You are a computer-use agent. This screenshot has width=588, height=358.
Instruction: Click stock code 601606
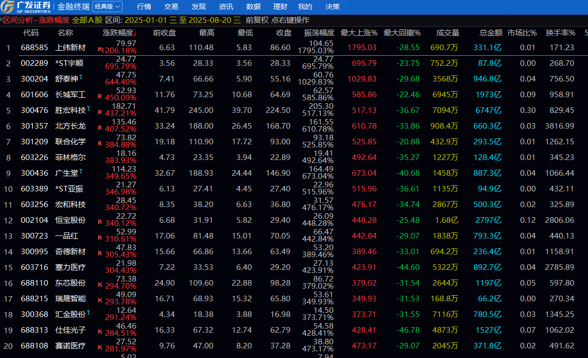[x=34, y=95]
